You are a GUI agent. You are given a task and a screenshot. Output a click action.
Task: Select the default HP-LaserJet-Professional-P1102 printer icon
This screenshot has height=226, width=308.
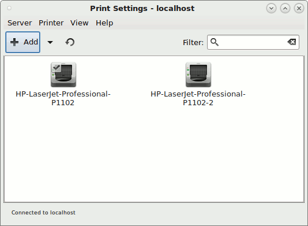tap(63, 75)
